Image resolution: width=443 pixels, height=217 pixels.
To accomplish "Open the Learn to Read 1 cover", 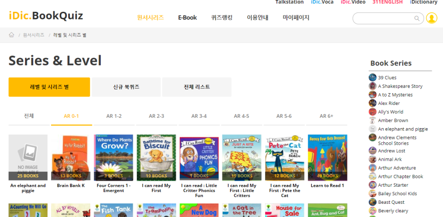I will [328, 157].
